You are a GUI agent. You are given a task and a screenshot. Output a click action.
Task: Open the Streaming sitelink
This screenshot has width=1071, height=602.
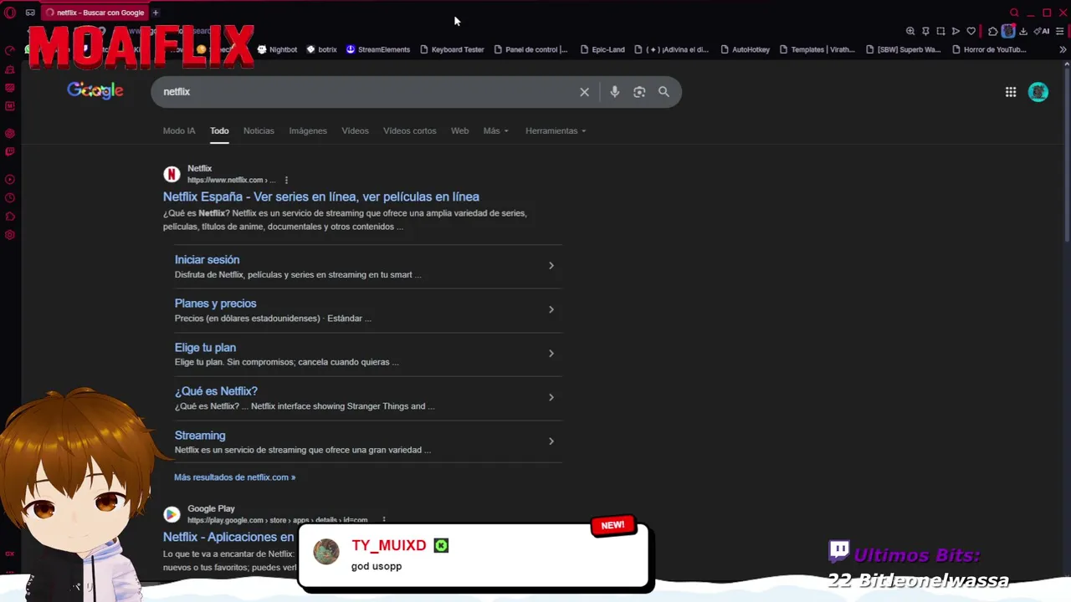coord(200,436)
